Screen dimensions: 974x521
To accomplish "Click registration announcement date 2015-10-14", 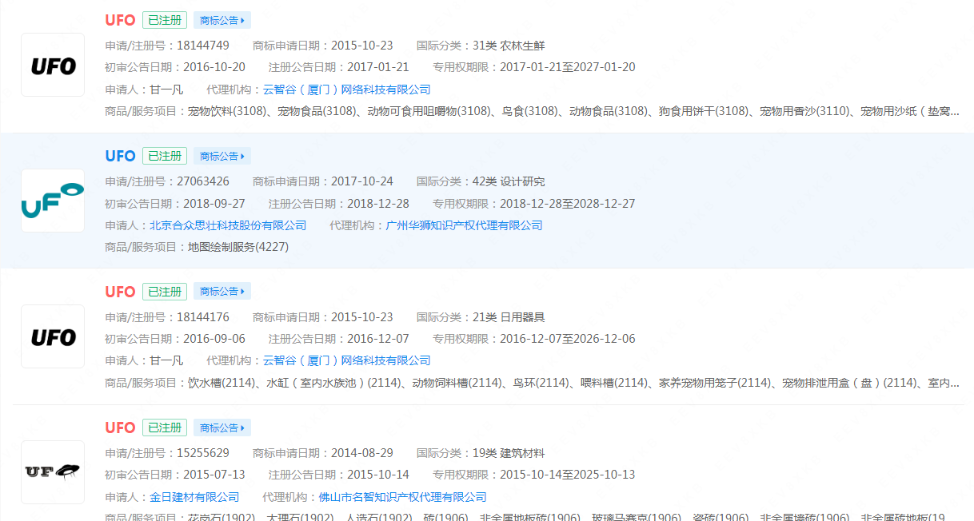I will (378, 475).
